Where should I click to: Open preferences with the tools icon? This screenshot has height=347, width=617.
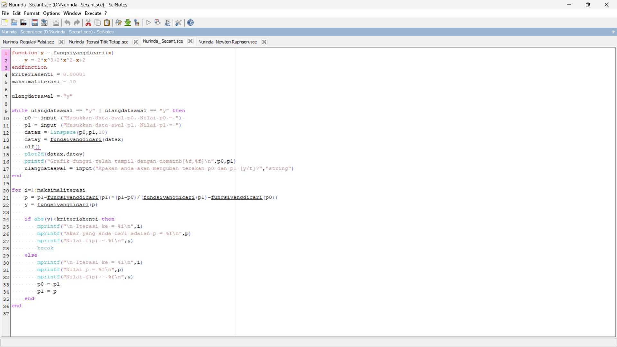tap(179, 23)
